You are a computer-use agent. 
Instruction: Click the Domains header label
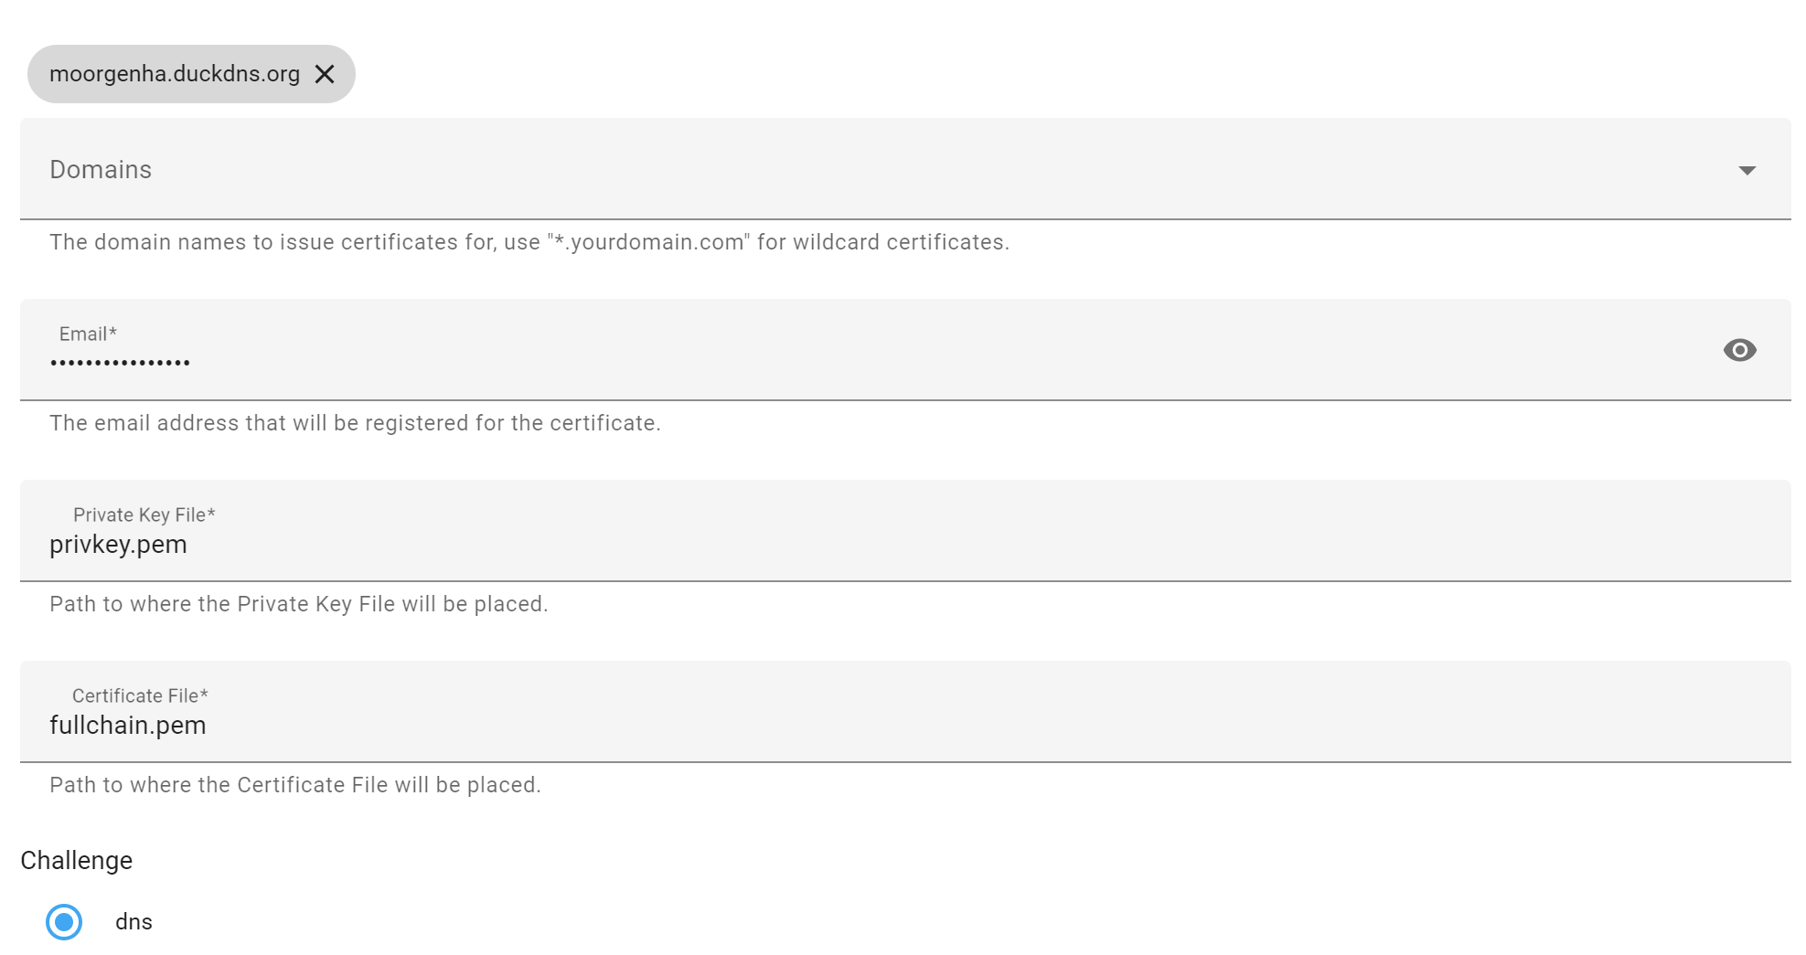coord(101,170)
